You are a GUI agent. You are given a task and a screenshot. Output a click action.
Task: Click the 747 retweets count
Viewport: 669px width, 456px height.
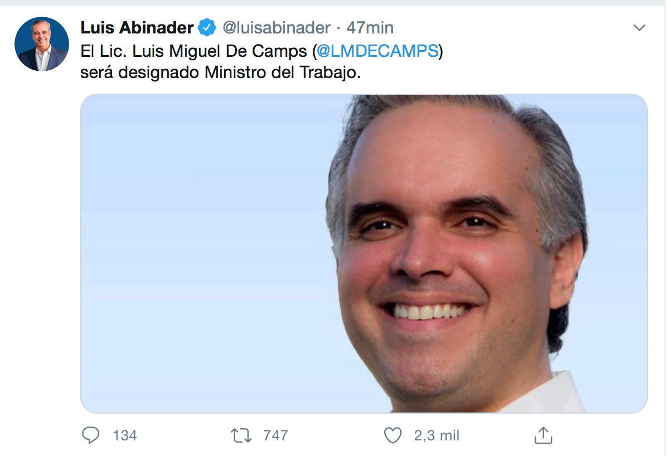tap(275, 435)
